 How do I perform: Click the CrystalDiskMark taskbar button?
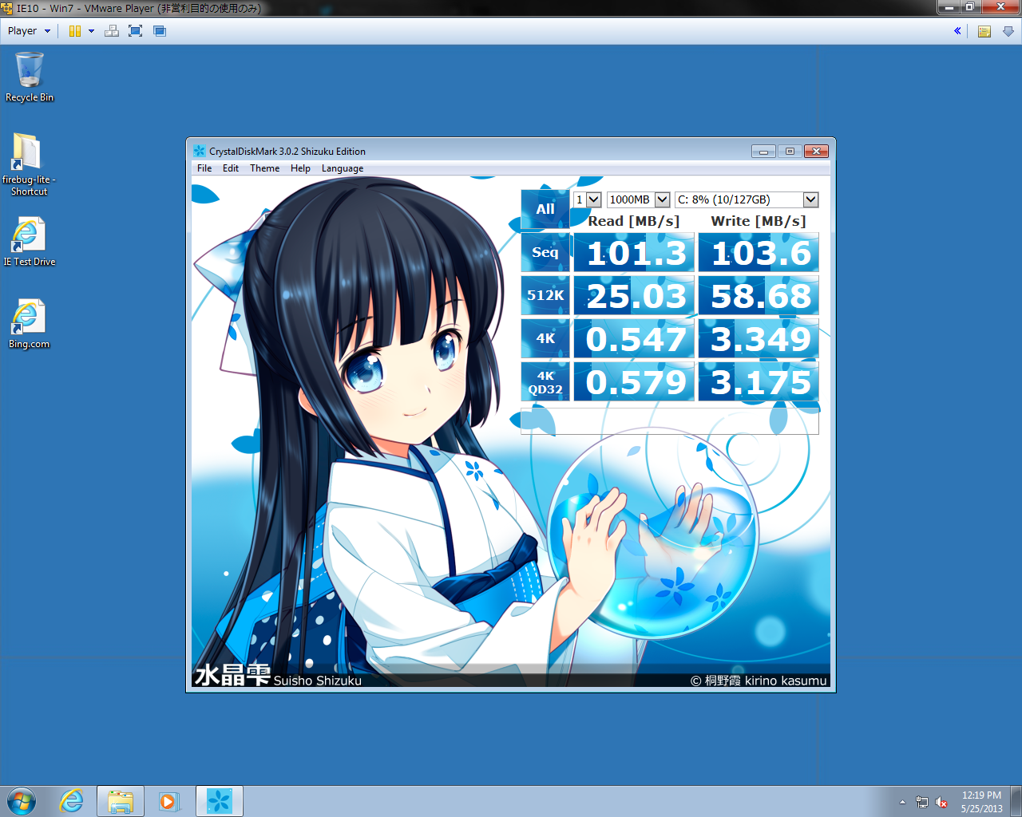click(219, 801)
